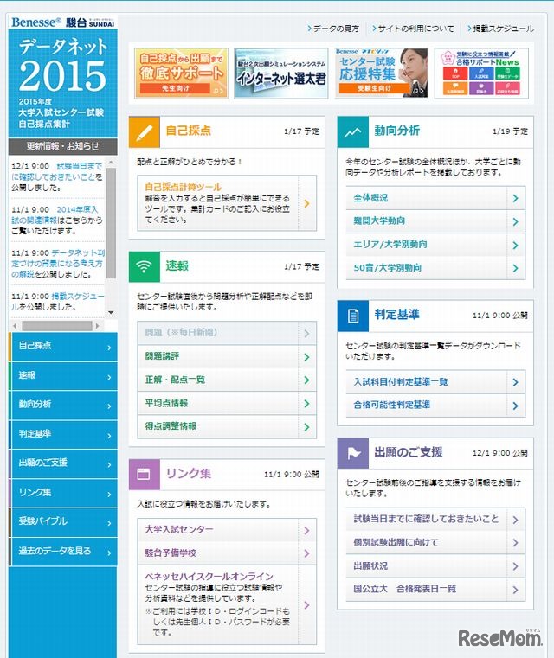
Task: Open news link データネット判定づけの背景
Action: [57, 264]
